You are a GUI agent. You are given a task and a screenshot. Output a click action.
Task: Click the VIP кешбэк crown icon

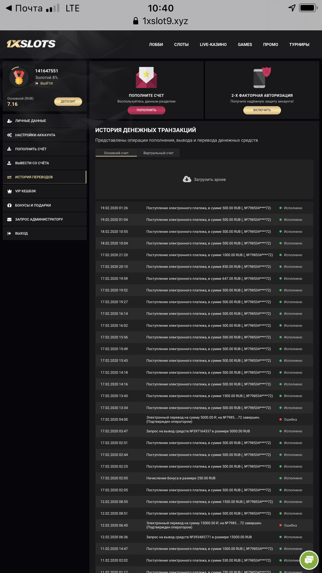pyautogui.click(x=10, y=191)
